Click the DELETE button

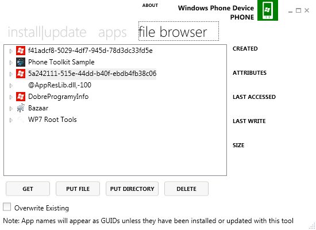click(x=186, y=189)
